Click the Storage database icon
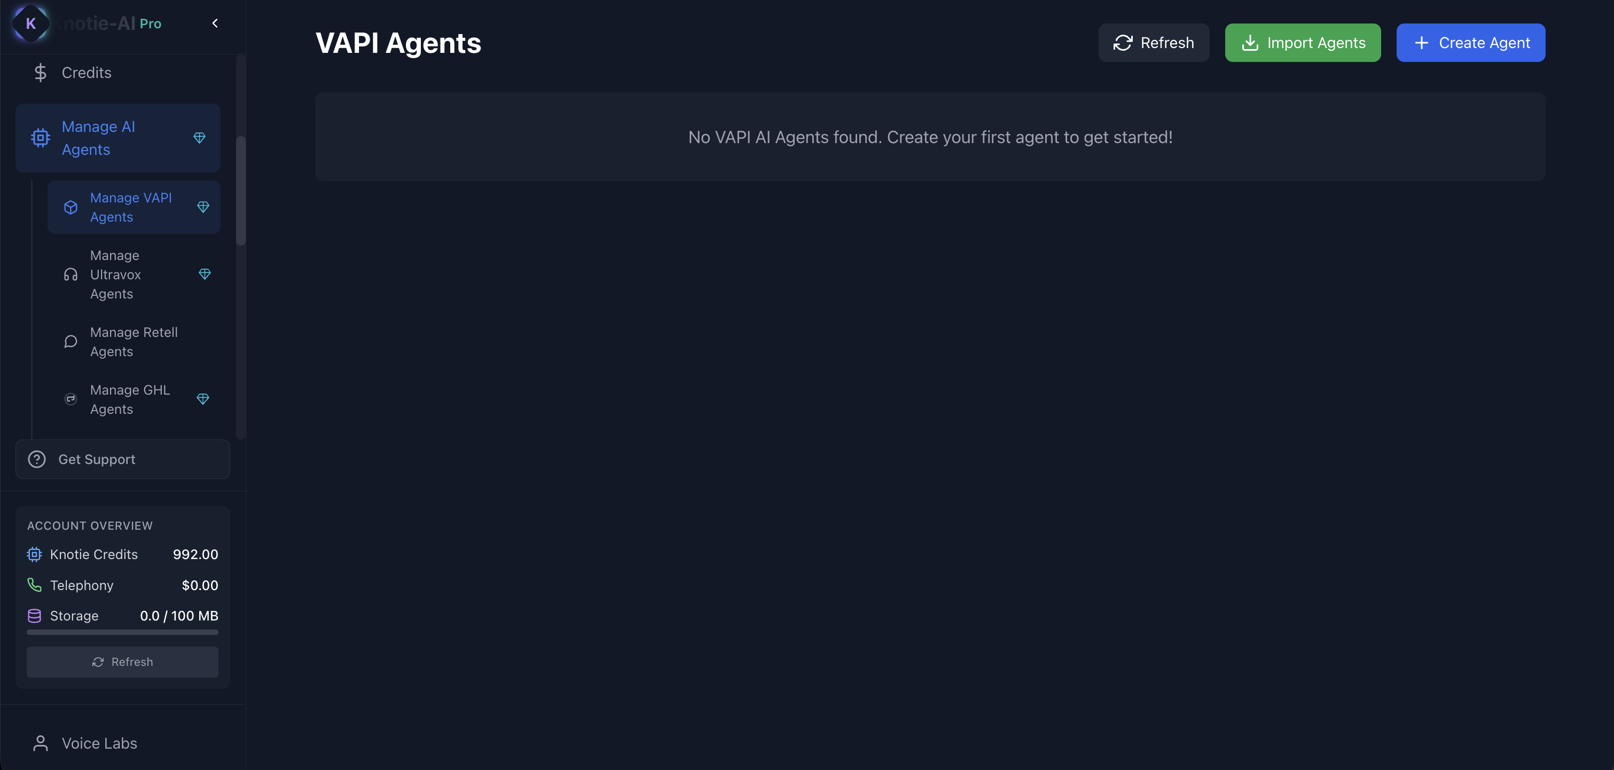 point(33,615)
